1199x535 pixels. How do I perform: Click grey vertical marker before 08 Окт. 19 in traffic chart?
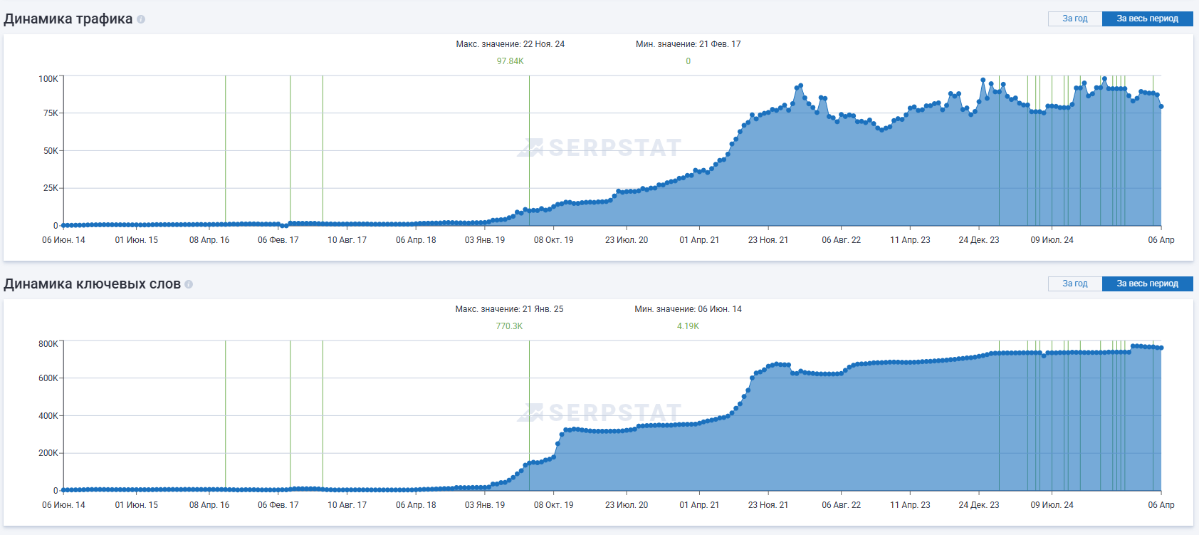click(529, 142)
